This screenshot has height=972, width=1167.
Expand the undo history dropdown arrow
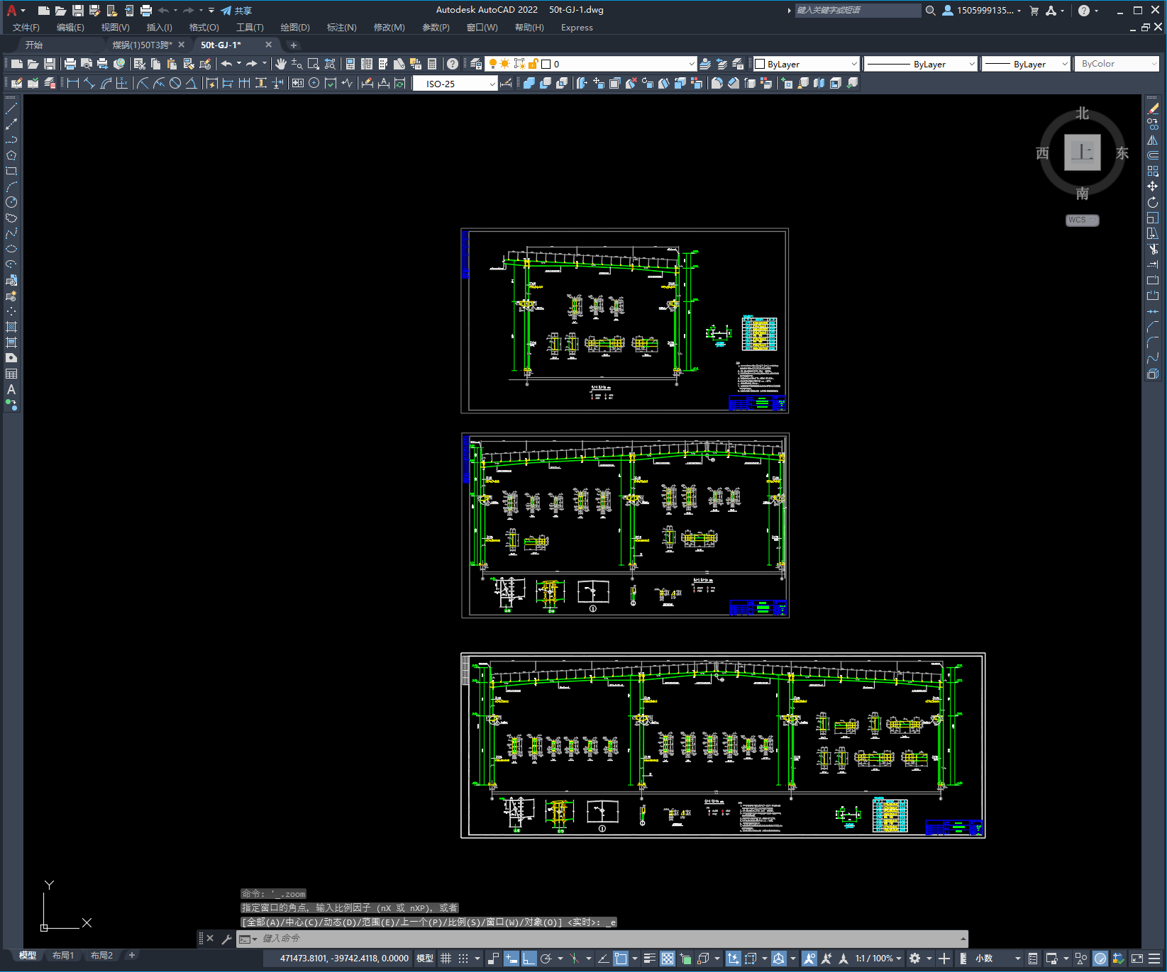tap(239, 64)
